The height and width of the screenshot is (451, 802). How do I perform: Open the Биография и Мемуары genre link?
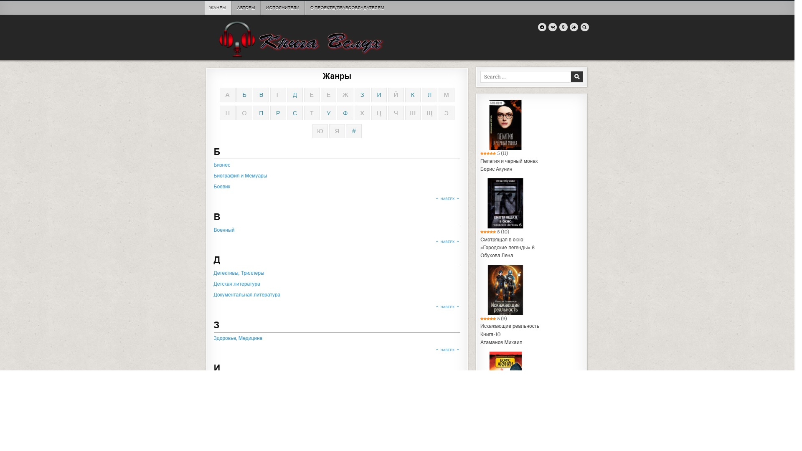(x=240, y=176)
